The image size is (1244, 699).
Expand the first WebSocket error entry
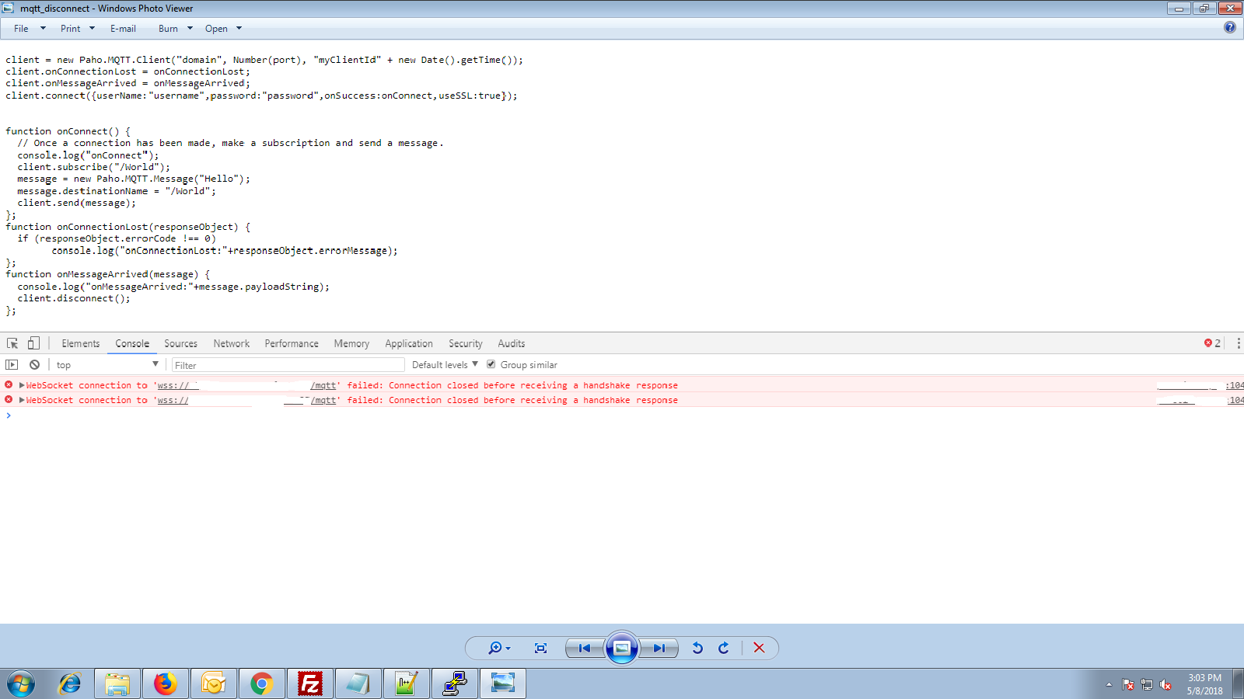tap(22, 385)
